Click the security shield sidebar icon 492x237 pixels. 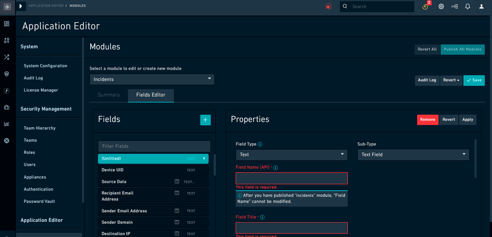6,74
